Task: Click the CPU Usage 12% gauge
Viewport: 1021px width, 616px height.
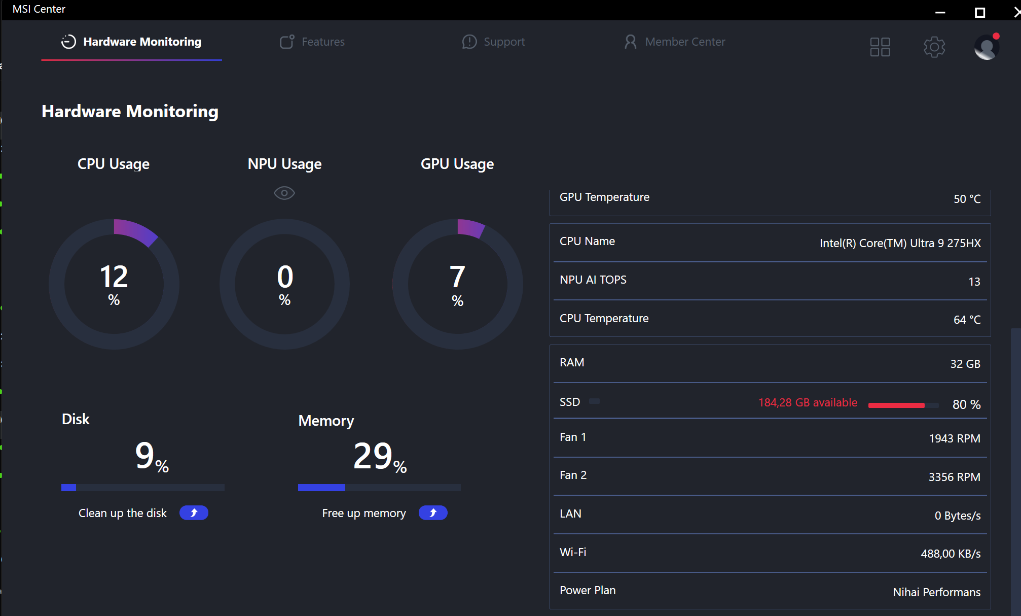Action: (x=114, y=284)
